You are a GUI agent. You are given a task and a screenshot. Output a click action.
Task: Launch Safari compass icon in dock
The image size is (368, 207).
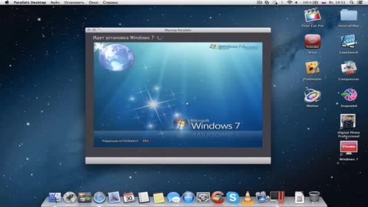click(99, 197)
